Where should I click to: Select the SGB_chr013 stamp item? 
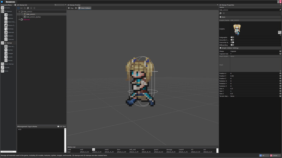[x=31, y=14]
